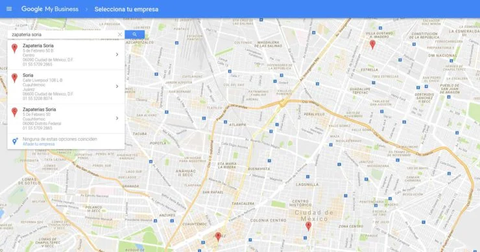480x252 pixels.
Task: Open the hamburger navigation menu
Action: click(x=9, y=9)
